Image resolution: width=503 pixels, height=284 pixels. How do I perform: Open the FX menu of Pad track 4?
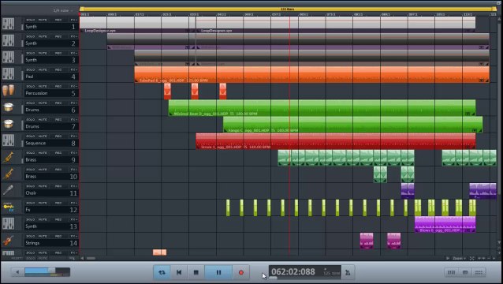pyautogui.click(x=74, y=69)
